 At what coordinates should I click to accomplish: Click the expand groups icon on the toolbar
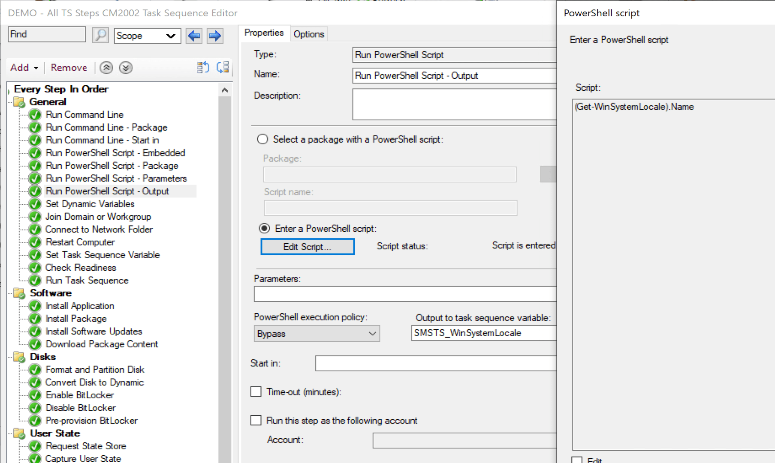pyautogui.click(x=222, y=67)
